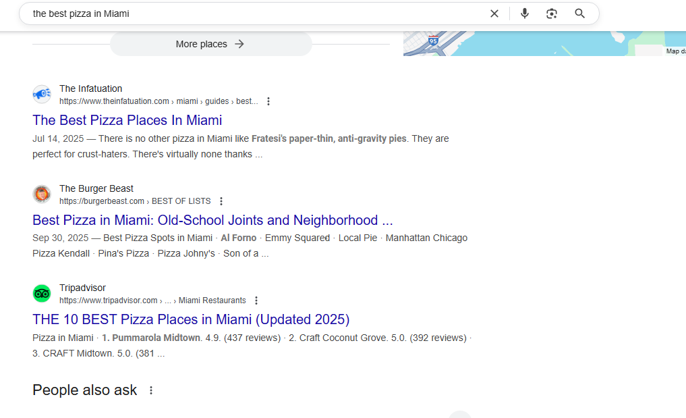Click The Burger Beast site favicon
Viewport: 686px width, 418px height.
42,194
